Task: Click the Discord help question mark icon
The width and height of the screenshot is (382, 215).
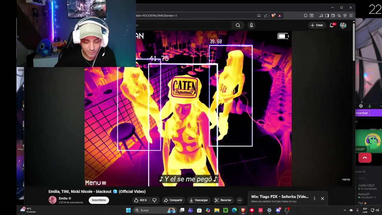Action: coord(361,106)
